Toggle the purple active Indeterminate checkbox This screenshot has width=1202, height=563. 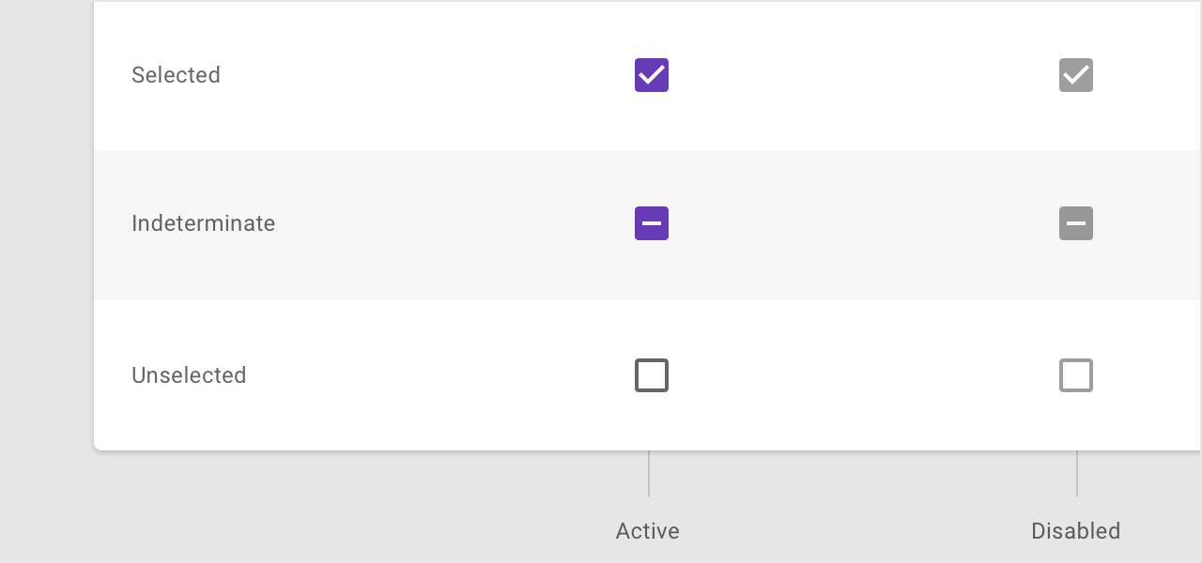[x=652, y=223]
